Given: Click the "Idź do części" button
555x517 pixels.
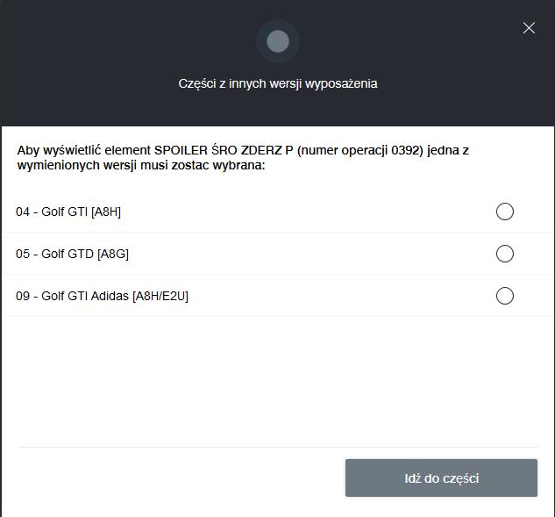Looking at the screenshot, I should click(x=441, y=478).
